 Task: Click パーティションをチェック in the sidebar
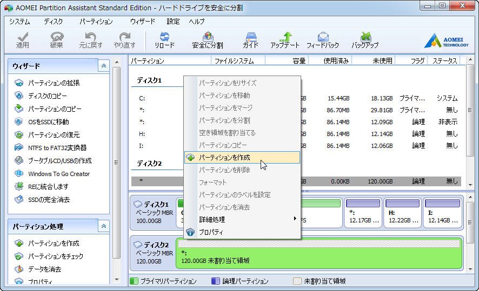point(49,256)
